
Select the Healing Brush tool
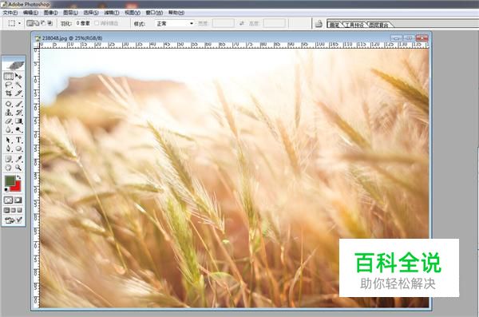[x=8, y=104]
